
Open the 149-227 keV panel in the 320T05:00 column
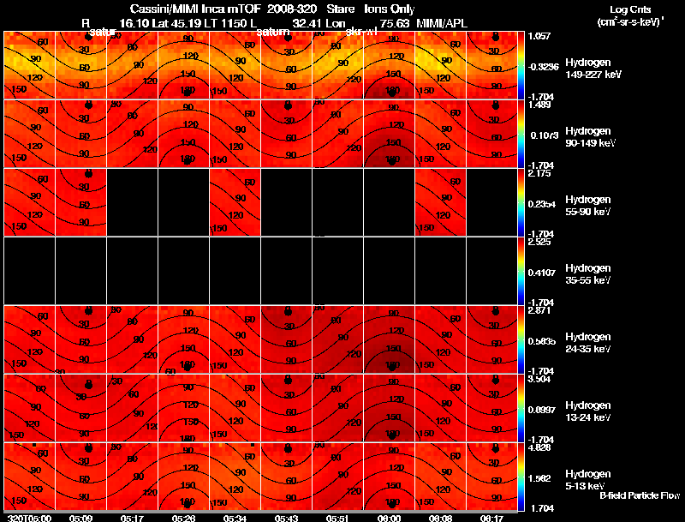point(29,65)
